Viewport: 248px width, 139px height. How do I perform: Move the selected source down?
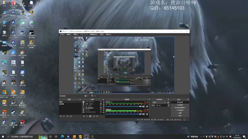(97, 116)
